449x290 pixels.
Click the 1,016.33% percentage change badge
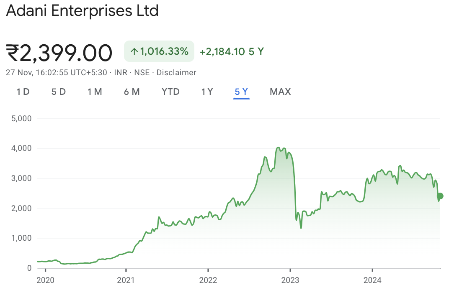[164, 52]
